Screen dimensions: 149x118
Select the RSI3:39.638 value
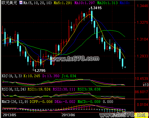tap(89, 89)
